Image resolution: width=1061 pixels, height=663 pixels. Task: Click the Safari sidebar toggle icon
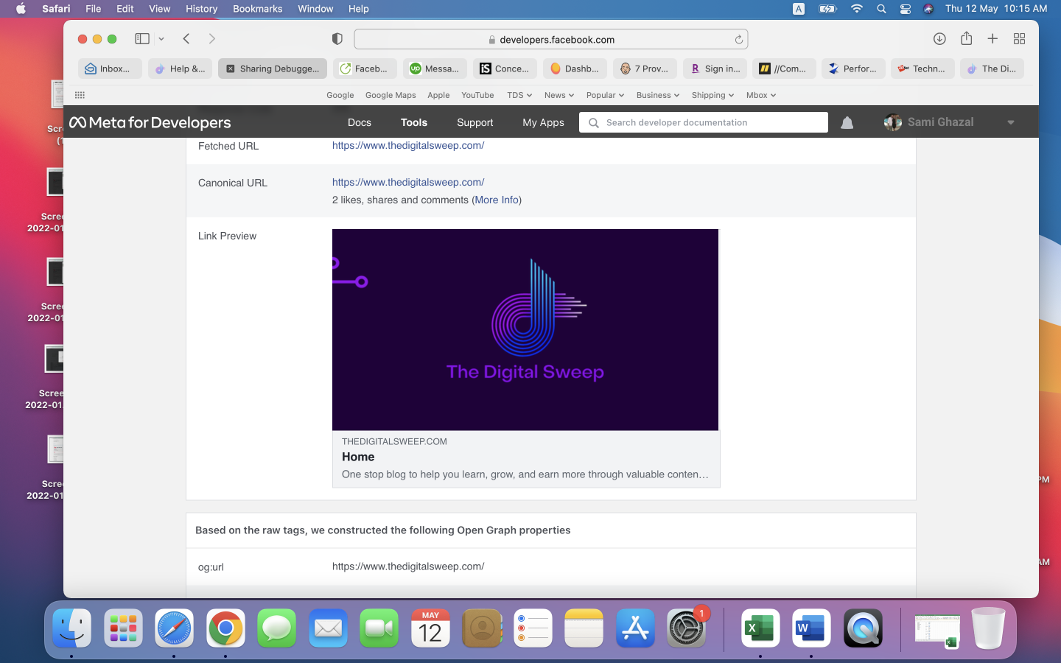142,39
